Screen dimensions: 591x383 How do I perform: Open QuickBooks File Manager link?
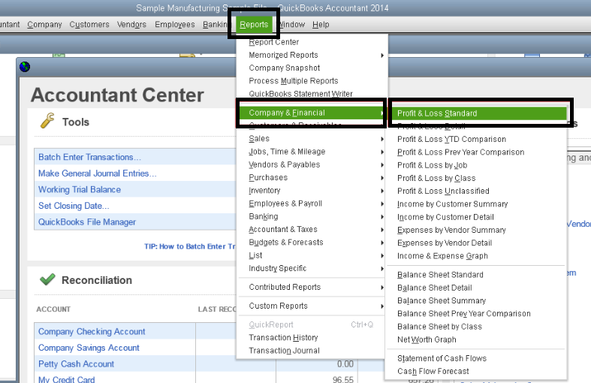[x=87, y=222]
